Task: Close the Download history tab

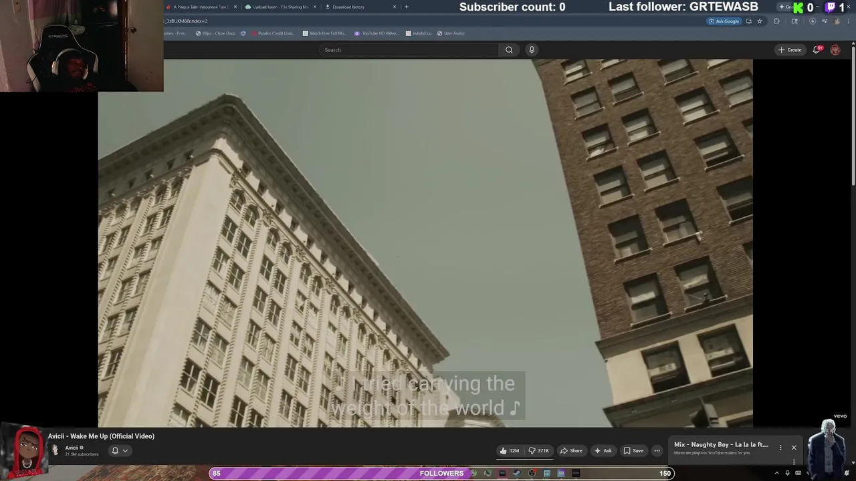Action: [395, 7]
